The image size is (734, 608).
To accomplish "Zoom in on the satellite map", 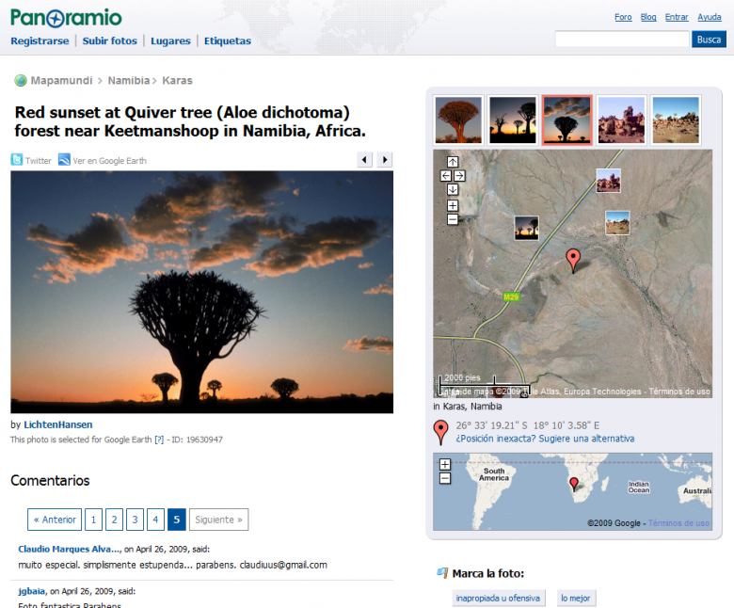I will (x=453, y=205).
